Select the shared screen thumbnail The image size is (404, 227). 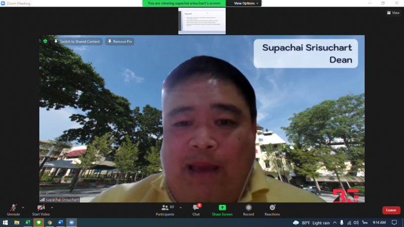202,21
